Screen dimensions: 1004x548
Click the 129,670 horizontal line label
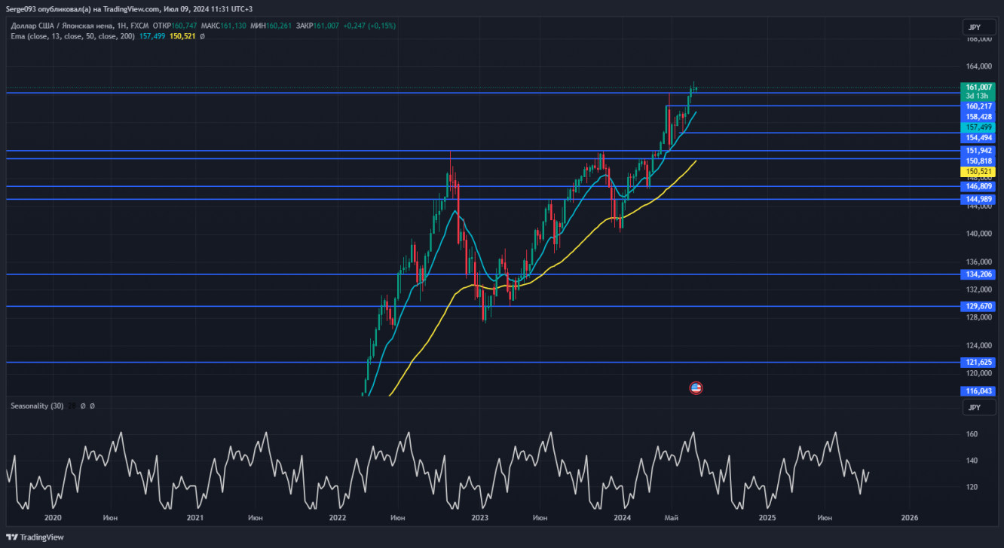[978, 306]
